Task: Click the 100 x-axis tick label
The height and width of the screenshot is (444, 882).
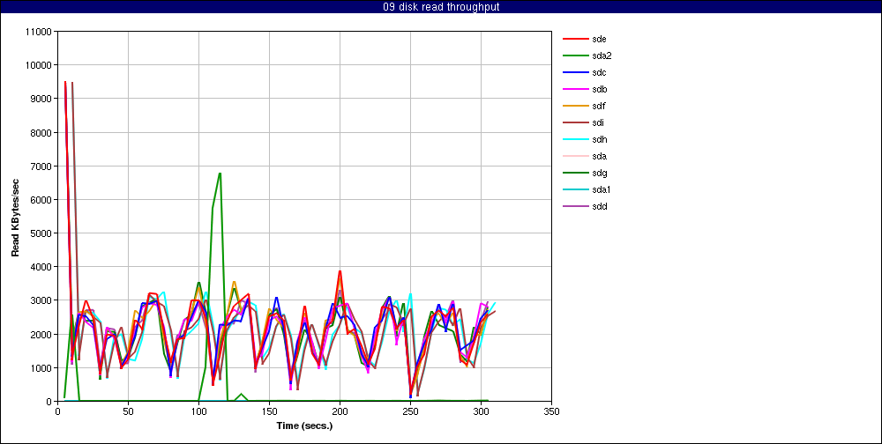Action: click(x=198, y=411)
